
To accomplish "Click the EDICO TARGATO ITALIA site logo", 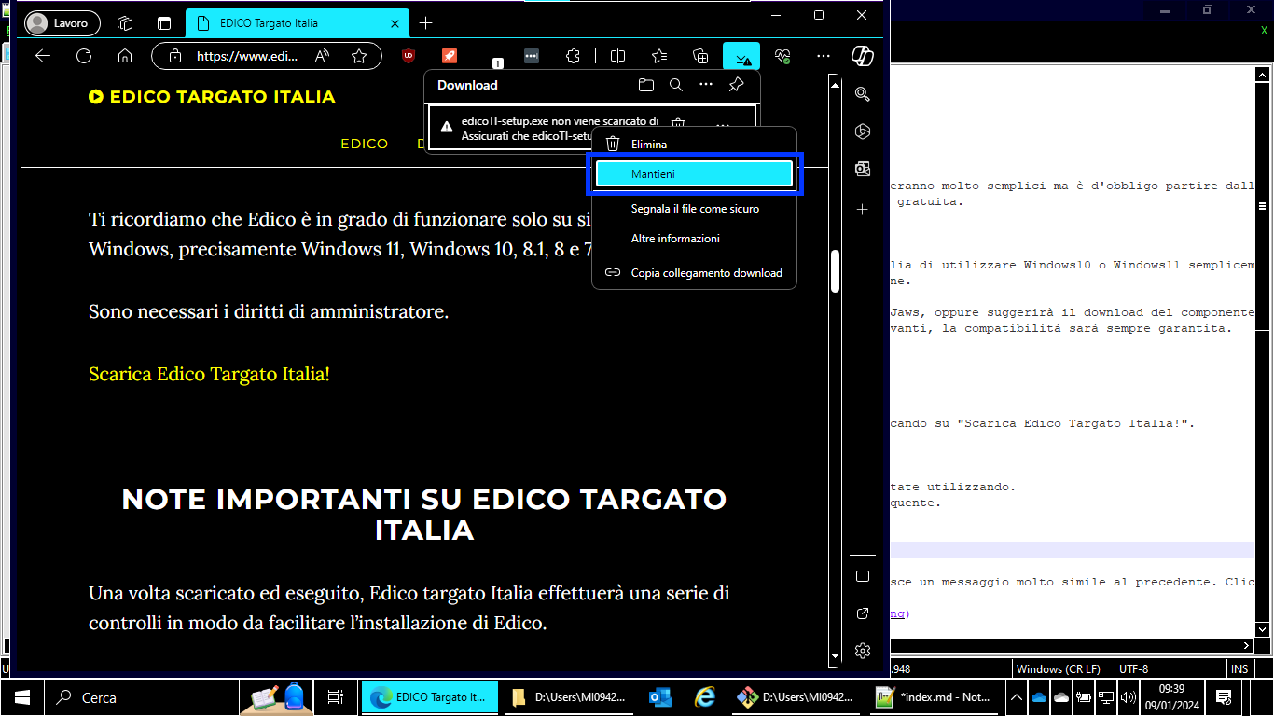I will click(x=212, y=97).
